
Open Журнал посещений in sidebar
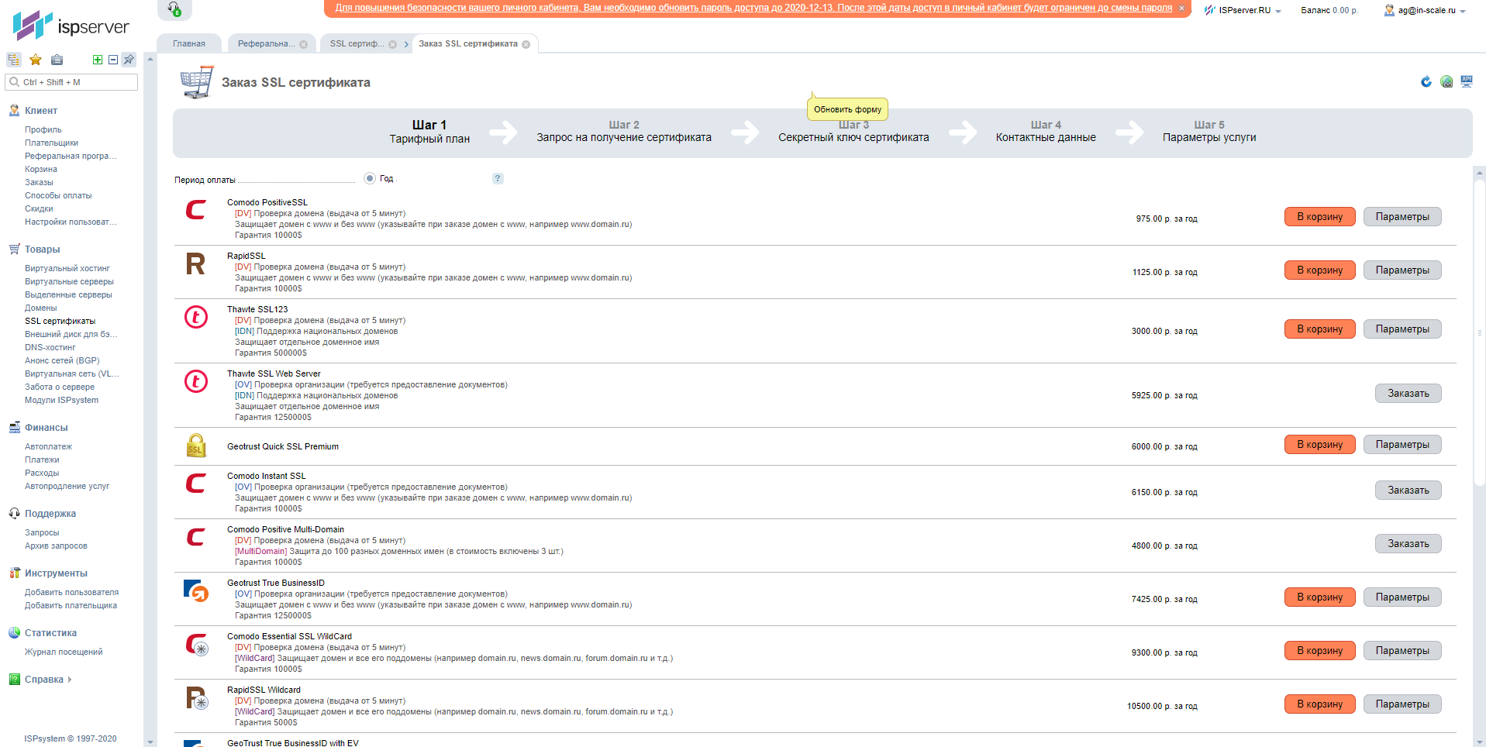coord(64,652)
